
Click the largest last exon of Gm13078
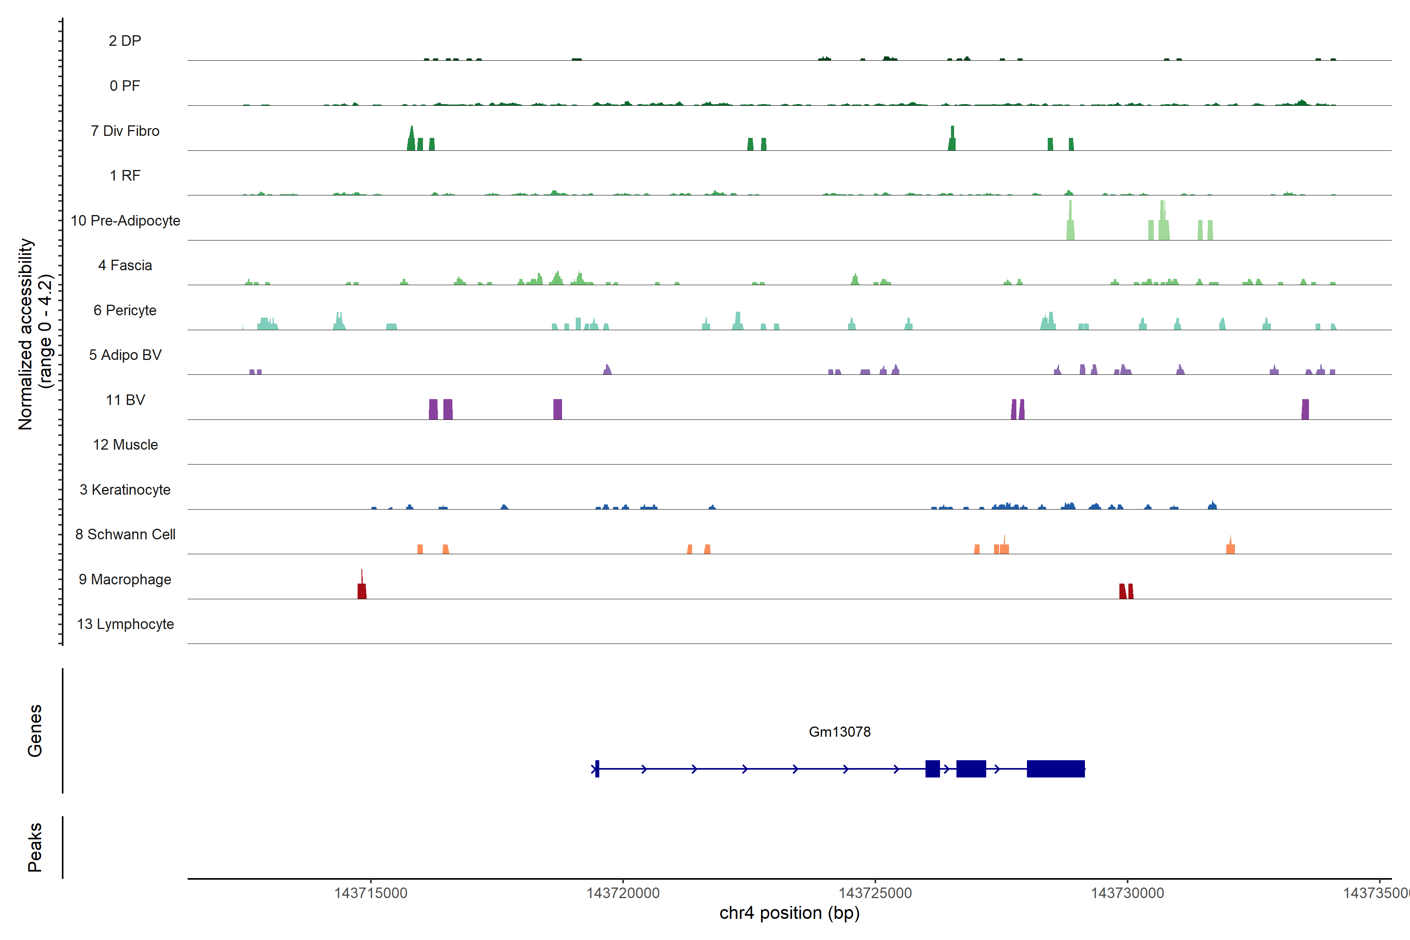[1055, 768]
